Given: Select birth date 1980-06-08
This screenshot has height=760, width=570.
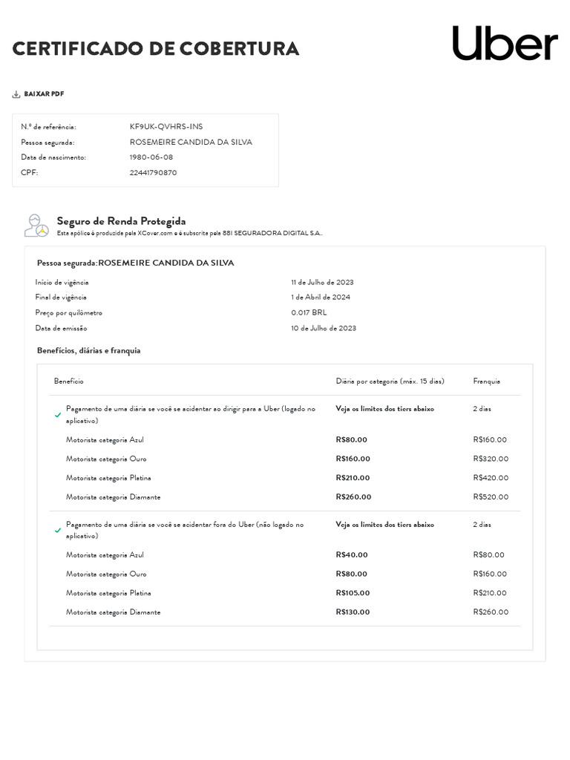Looking at the screenshot, I should 151,157.
